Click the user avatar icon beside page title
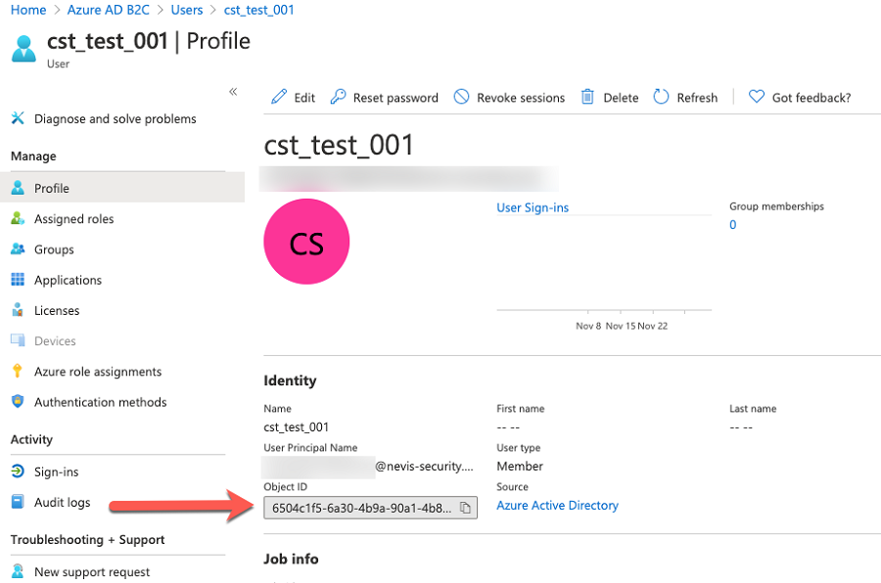This screenshot has height=583, width=881. (23, 49)
